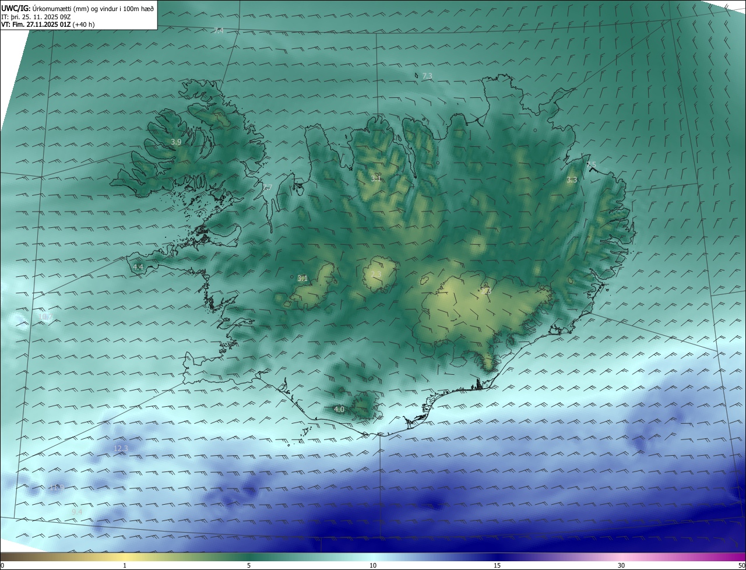Click the color scale tick labelled 5
746x570 pixels.
coord(249,565)
